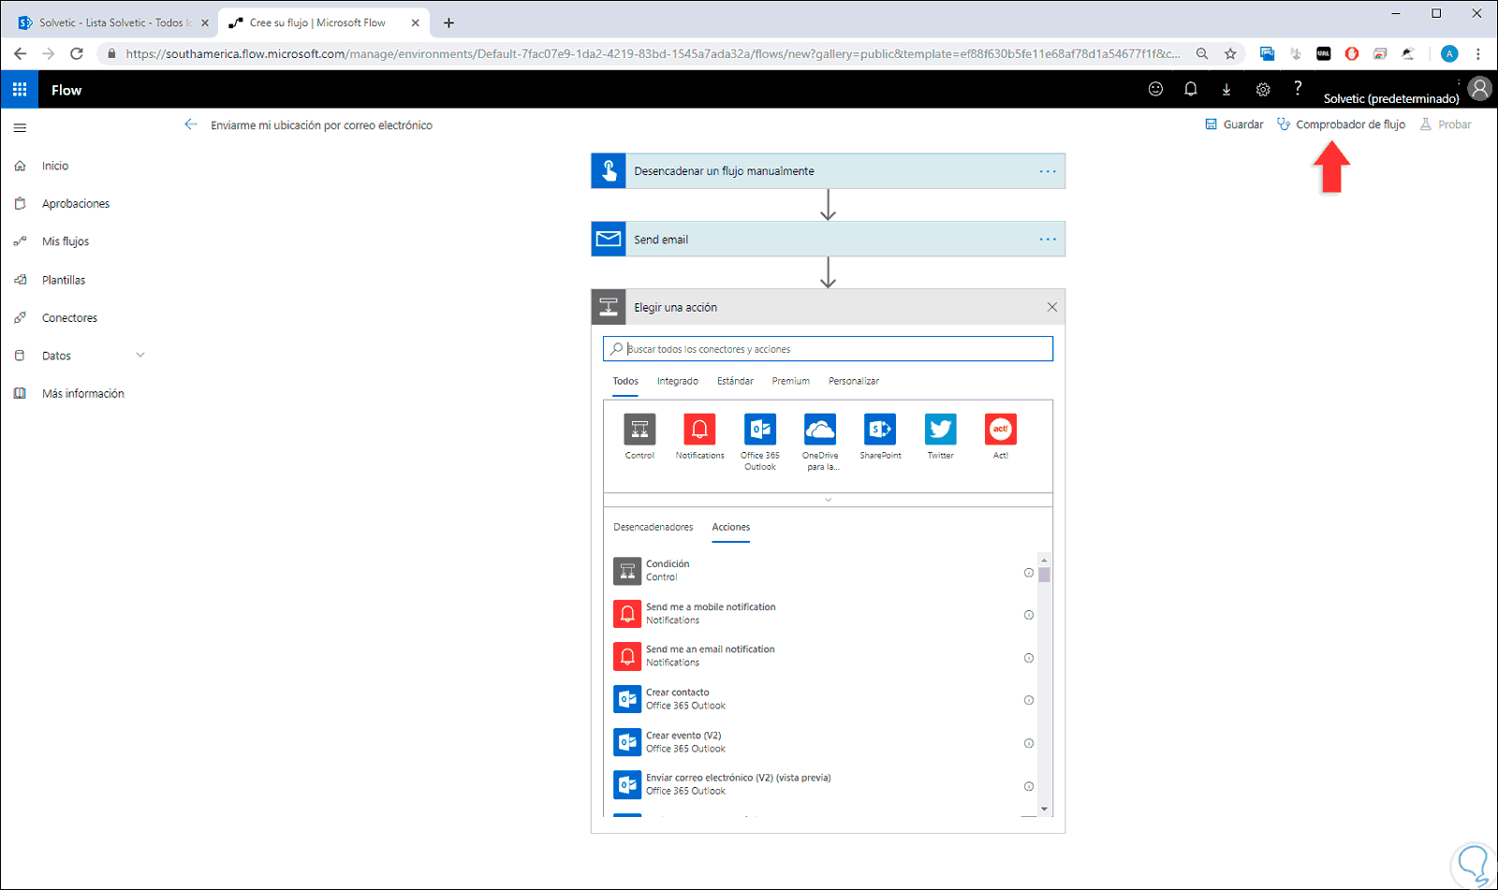Select the Office 365 Outlook connector icon
Screen dimensions: 1498x890
pyautogui.click(x=760, y=430)
